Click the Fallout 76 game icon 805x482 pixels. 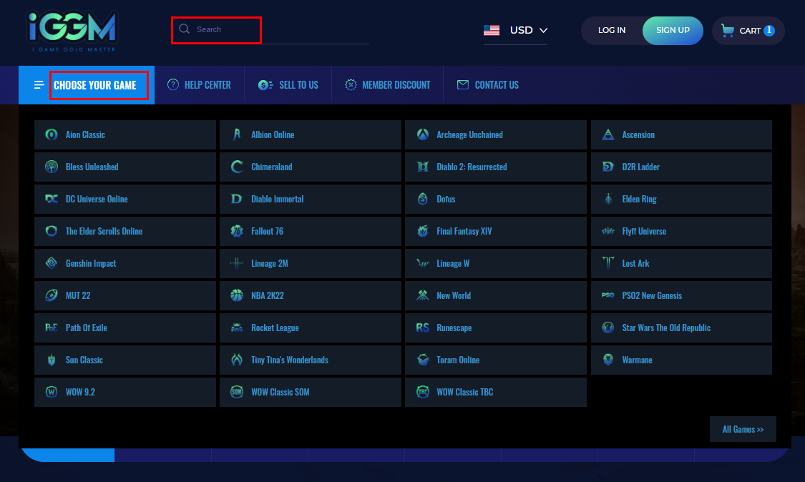tap(237, 231)
